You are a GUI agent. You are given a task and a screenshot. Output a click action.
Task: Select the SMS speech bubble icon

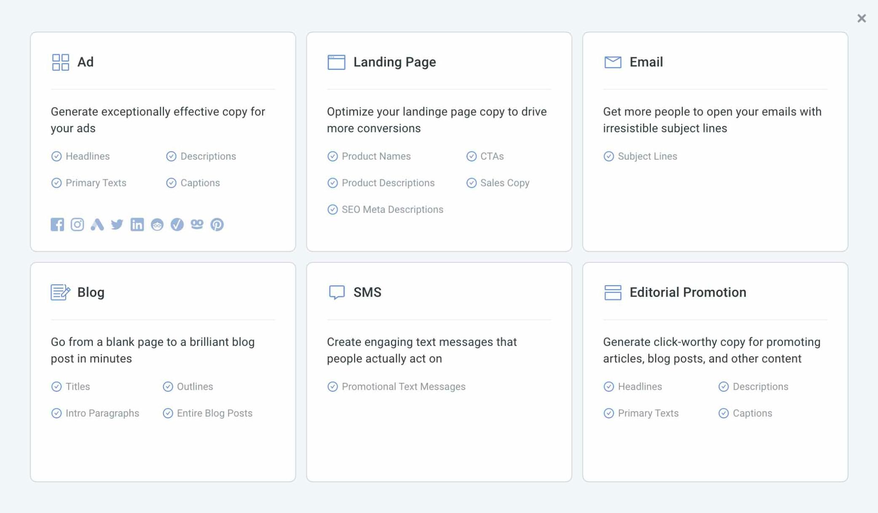(x=337, y=292)
